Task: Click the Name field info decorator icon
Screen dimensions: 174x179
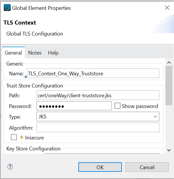Action: pyautogui.click(x=26, y=77)
